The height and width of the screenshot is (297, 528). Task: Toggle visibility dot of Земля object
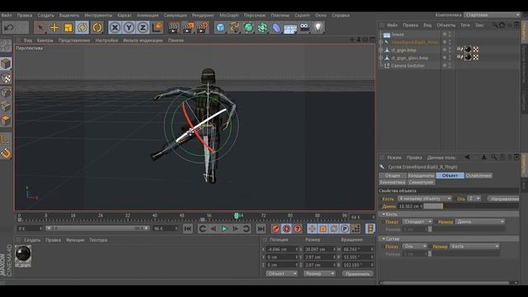445,33
